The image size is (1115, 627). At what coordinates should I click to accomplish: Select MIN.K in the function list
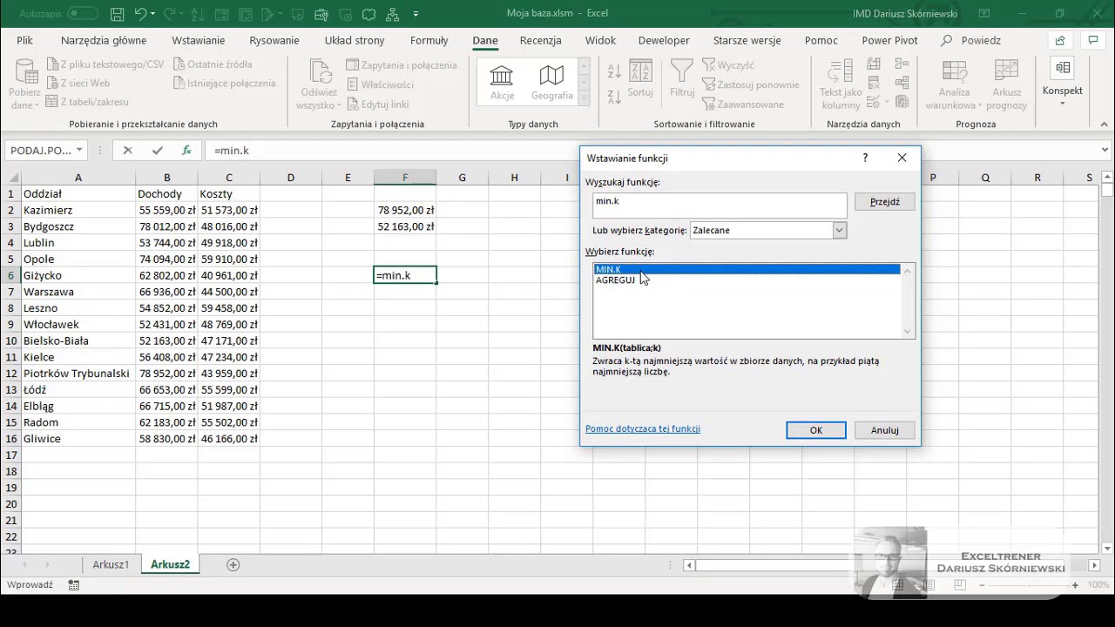[747, 269]
